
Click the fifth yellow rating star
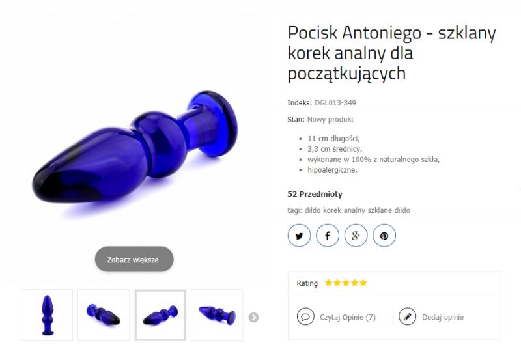363,283
